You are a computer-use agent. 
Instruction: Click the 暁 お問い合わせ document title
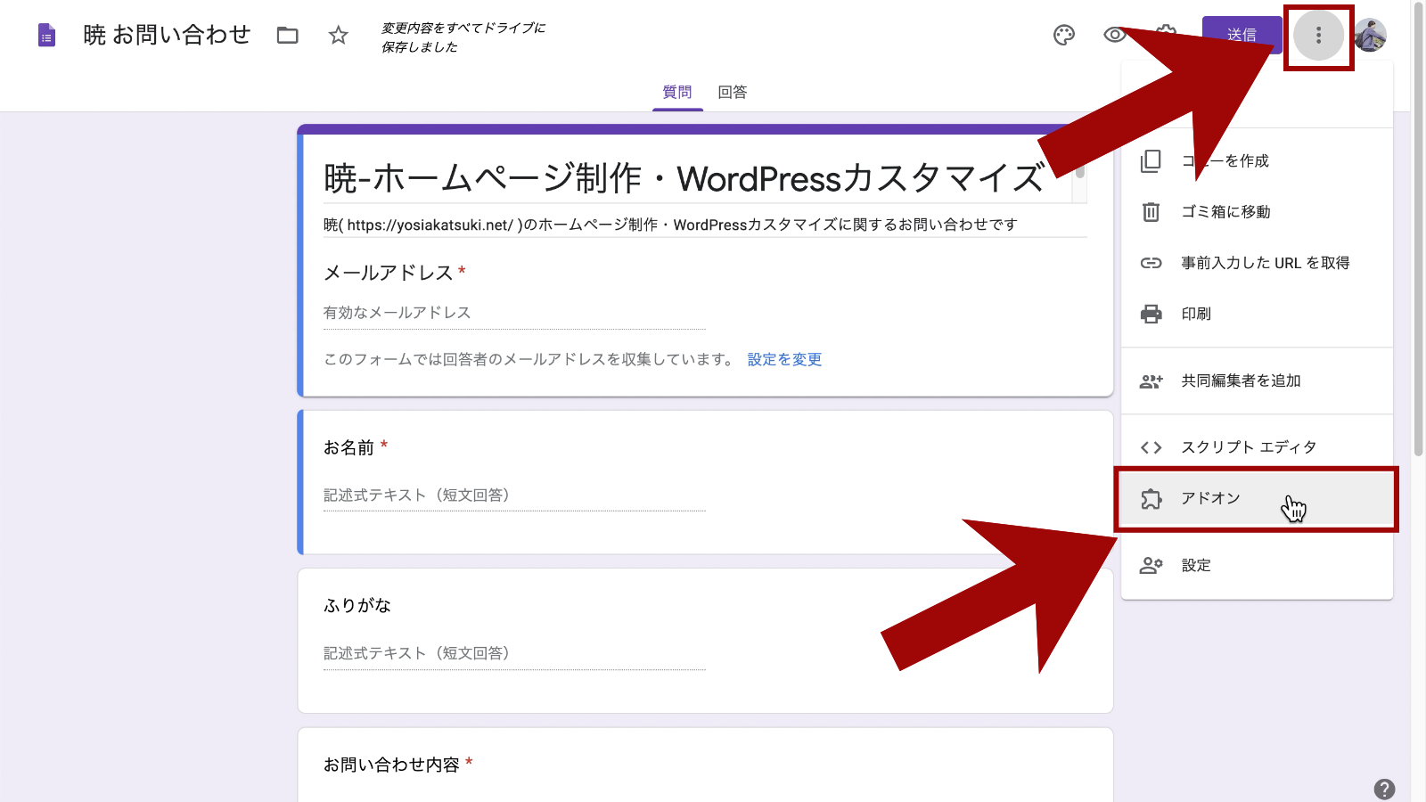pos(167,36)
